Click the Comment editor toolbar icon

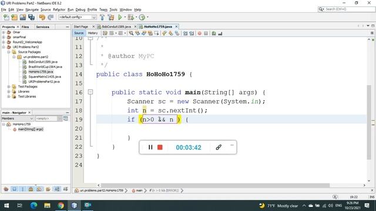[214, 33]
